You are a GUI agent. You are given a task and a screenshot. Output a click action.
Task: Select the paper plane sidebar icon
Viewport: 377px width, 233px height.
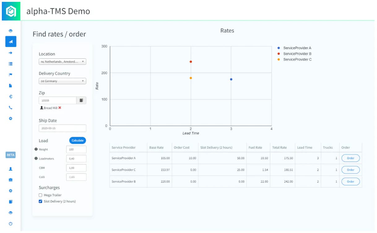click(x=11, y=42)
